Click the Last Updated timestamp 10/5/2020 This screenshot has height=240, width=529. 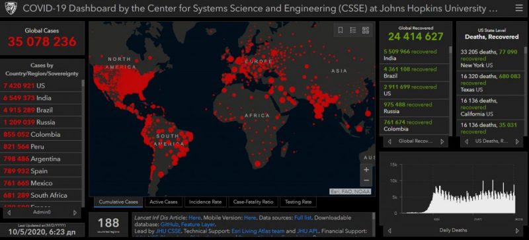tap(43, 232)
